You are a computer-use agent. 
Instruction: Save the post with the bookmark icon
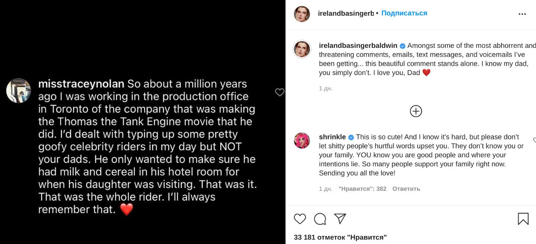tap(523, 219)
